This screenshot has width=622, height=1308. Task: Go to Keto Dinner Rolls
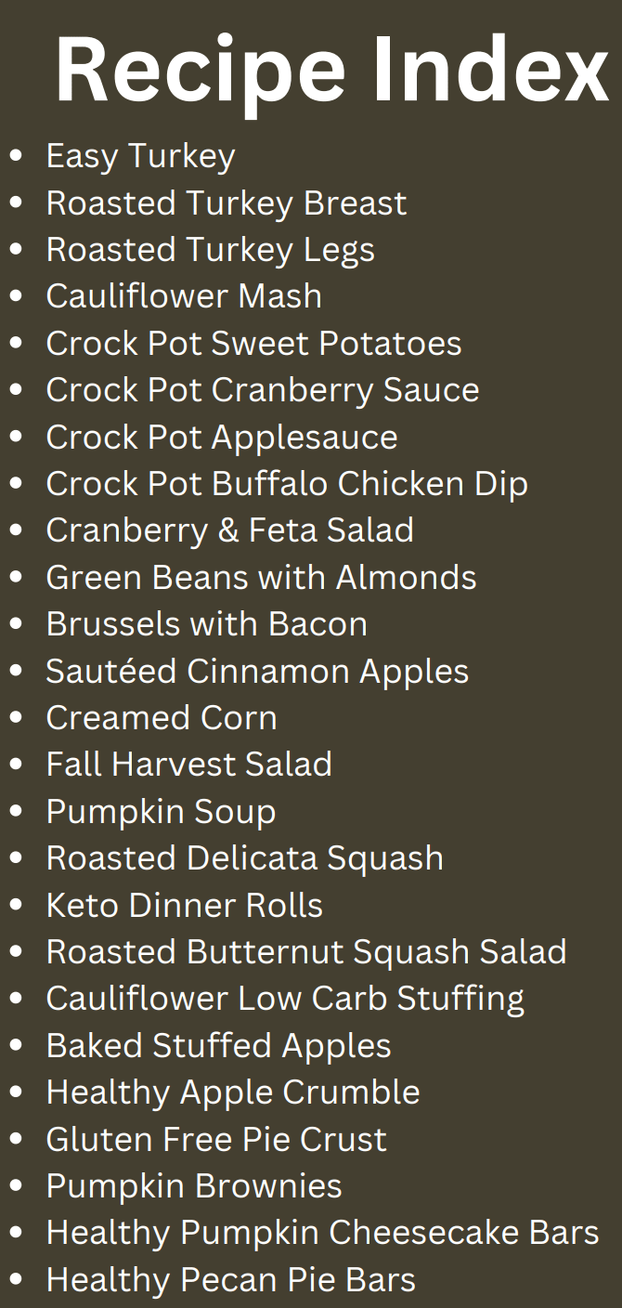coord(184,906)
